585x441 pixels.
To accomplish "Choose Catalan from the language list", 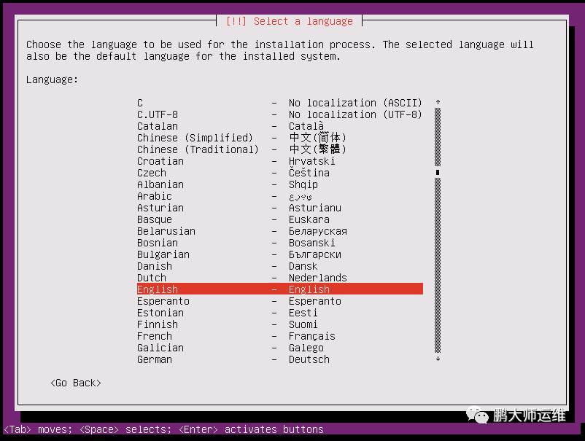I will click(x=280, y=126).
